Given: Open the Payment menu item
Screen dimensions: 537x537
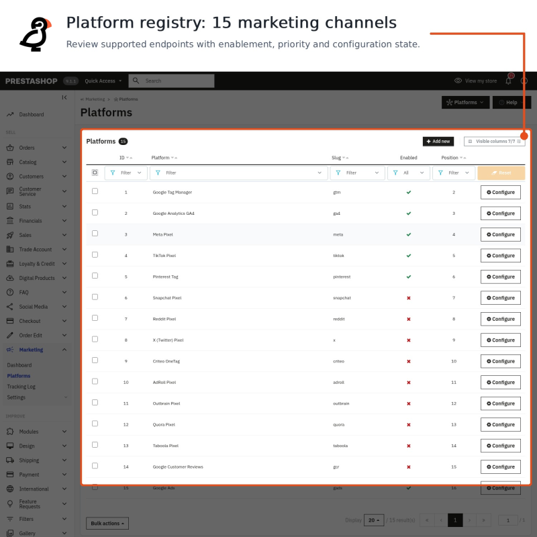Looking at the screenshot, I should (29, 475).
